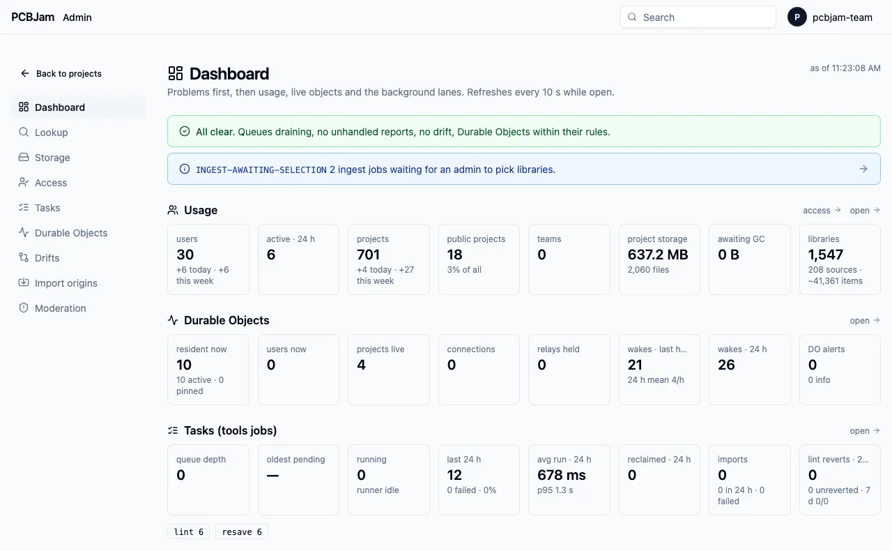This screenshot has height=551, width=892.
Task: Navigate to Durable Objects in sidebar
Action: pyautogui.click(x=79, y=232)
